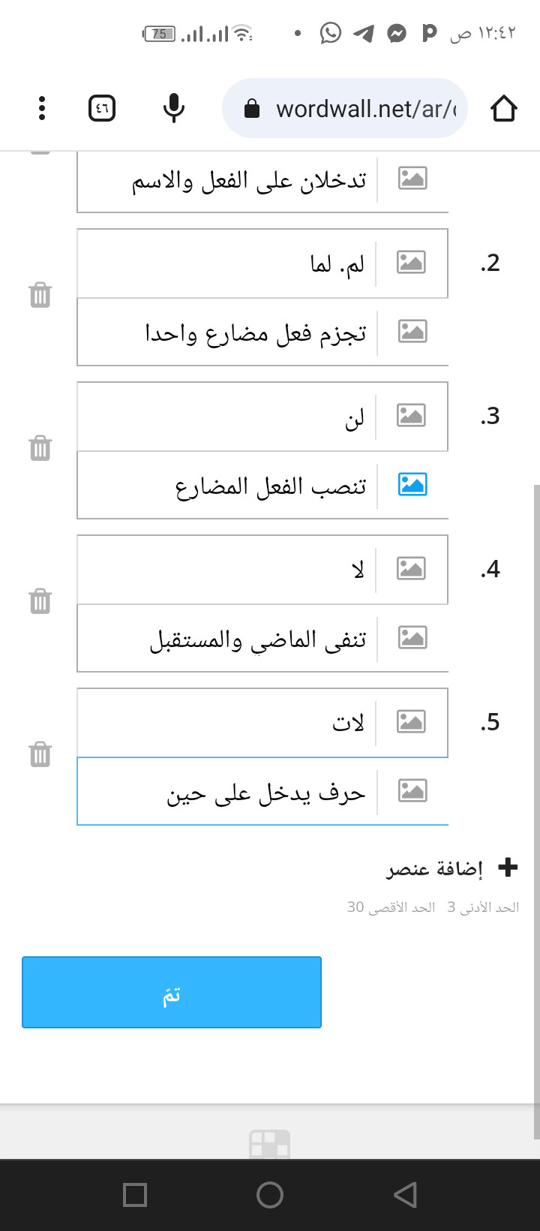
Task: Remove item 5 via trash icon
Action: point(40,755)
